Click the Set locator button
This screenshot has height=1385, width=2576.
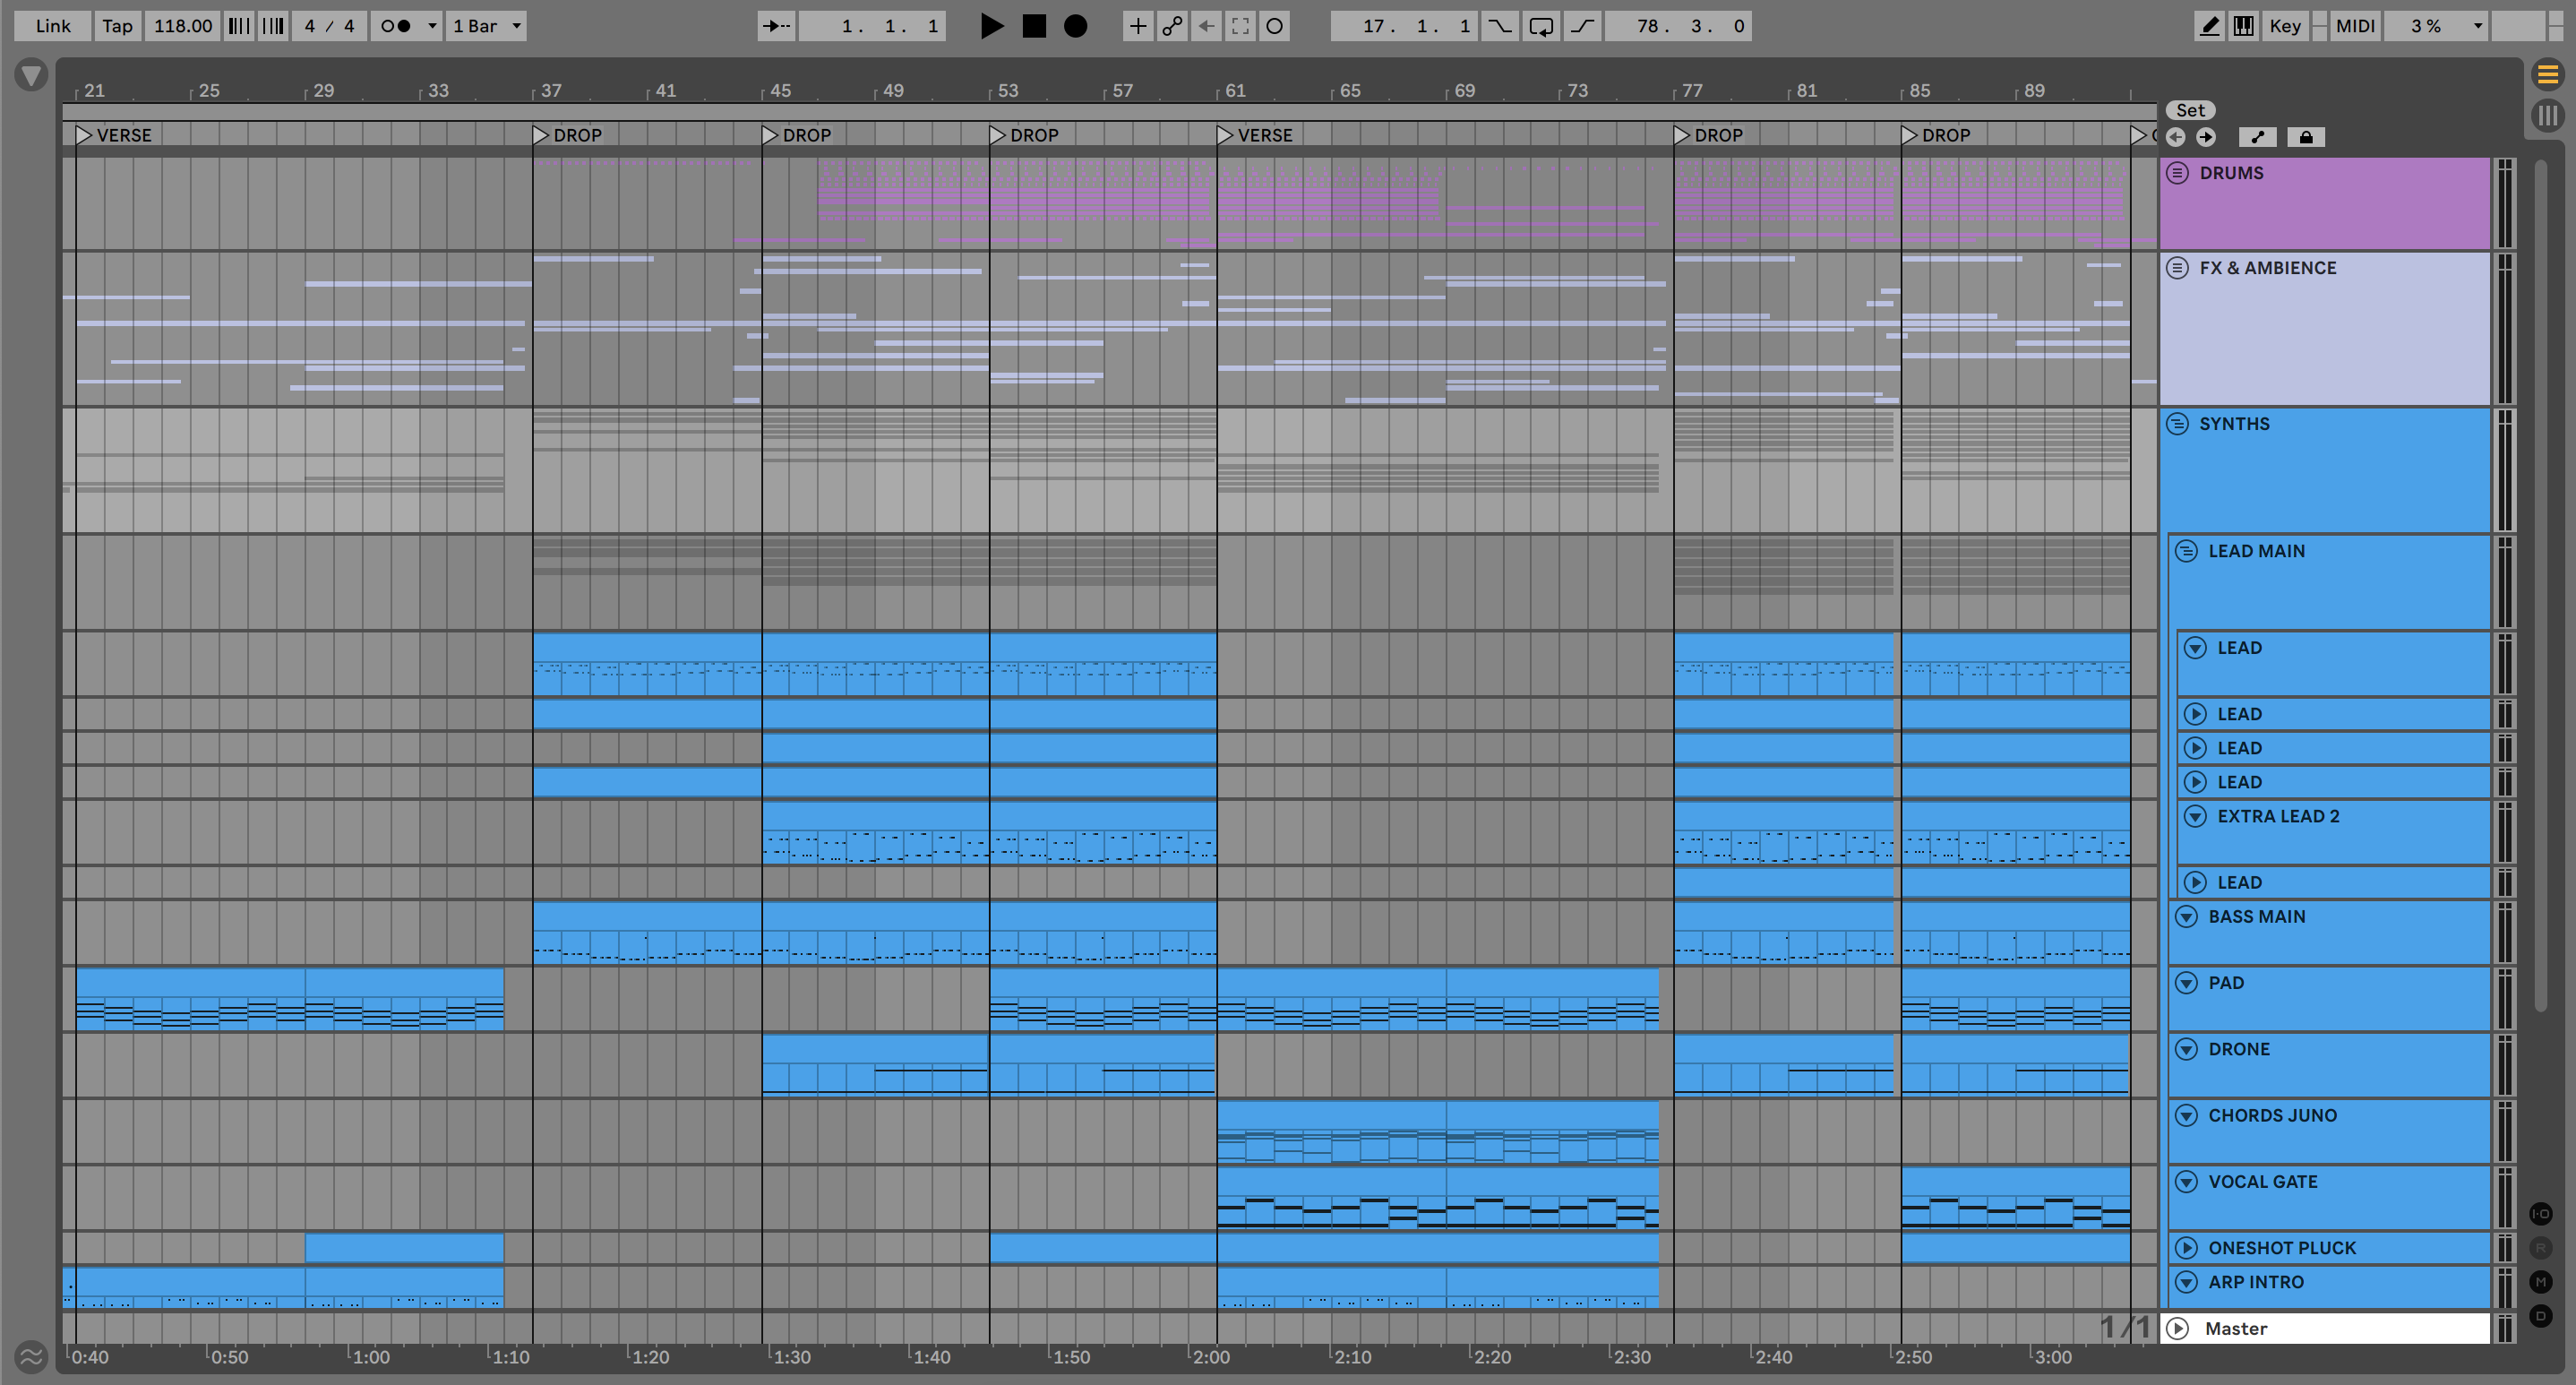pos(2190,110)
